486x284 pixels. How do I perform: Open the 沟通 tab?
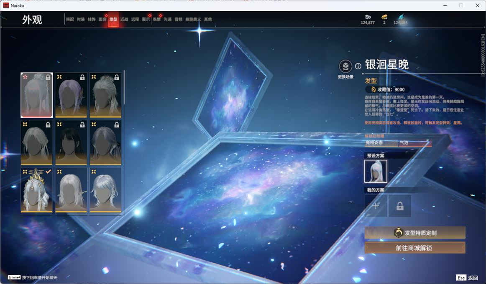point(167,19)
